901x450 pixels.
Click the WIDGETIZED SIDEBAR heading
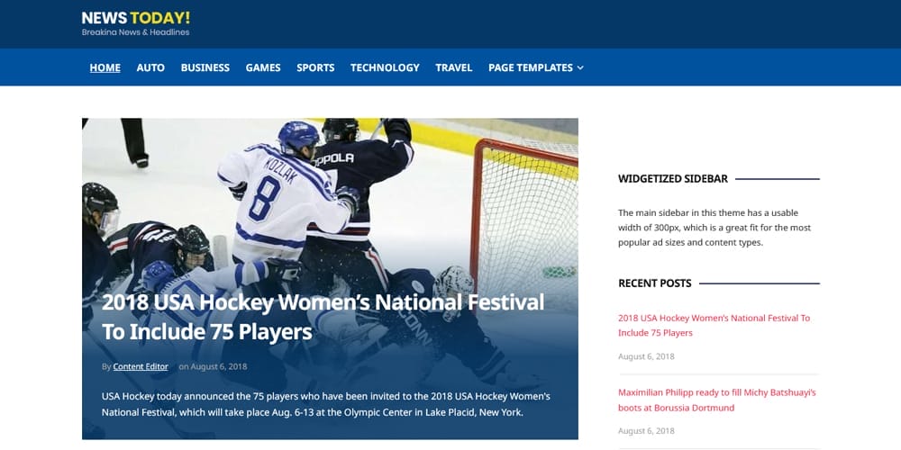[673, 179]
